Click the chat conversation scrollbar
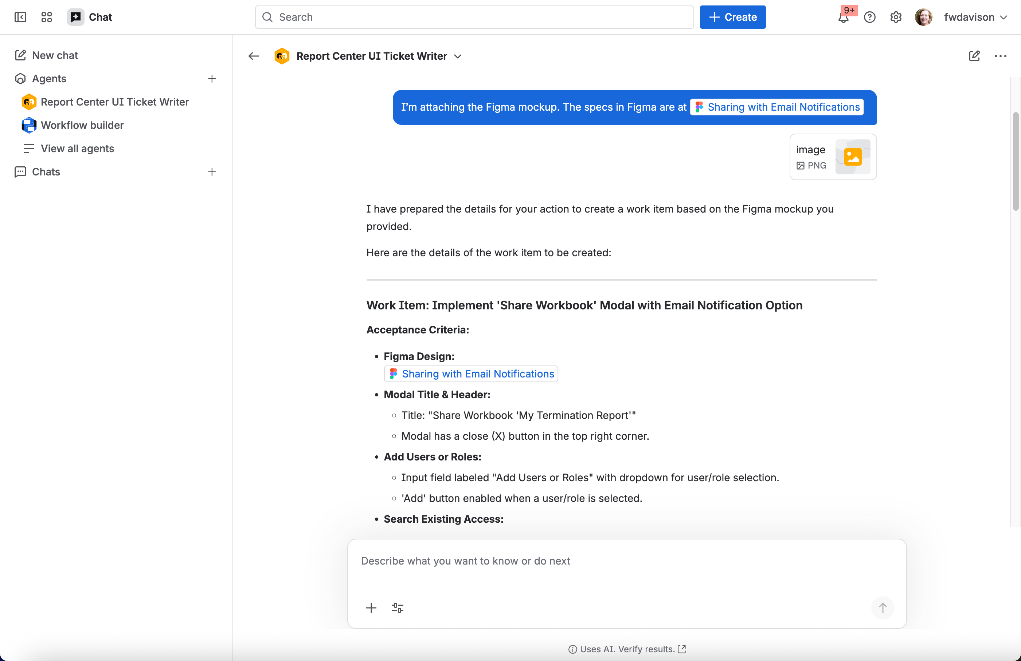This screenshot has height=661, width=1021. 1015,161
